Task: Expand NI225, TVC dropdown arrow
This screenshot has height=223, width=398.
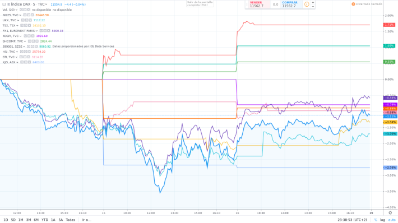Action: point(20,15)
